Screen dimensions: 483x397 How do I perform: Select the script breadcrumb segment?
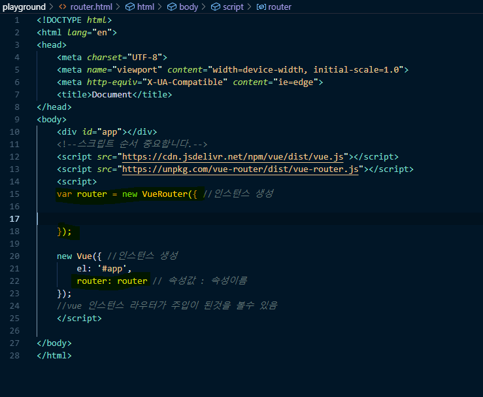(233, 7)
